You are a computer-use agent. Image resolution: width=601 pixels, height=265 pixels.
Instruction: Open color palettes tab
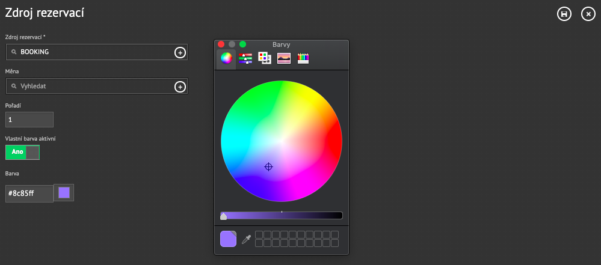(x=265, y=58)
